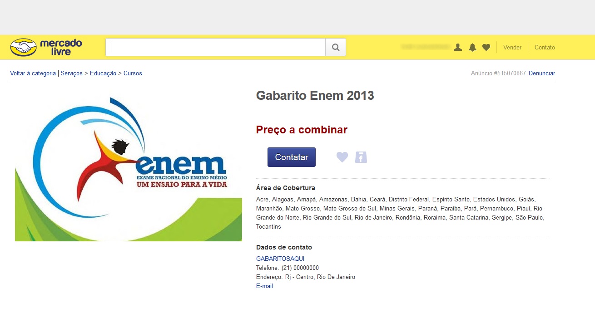Screen dimensions: 595x318
Task: Click the Preço a combinar text
Action: (302, 130)
